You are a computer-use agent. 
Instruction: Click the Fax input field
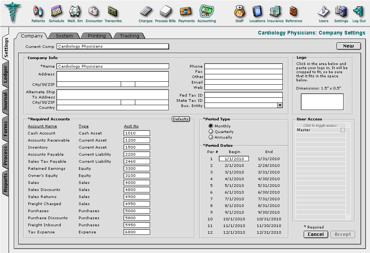click(244, 71)
